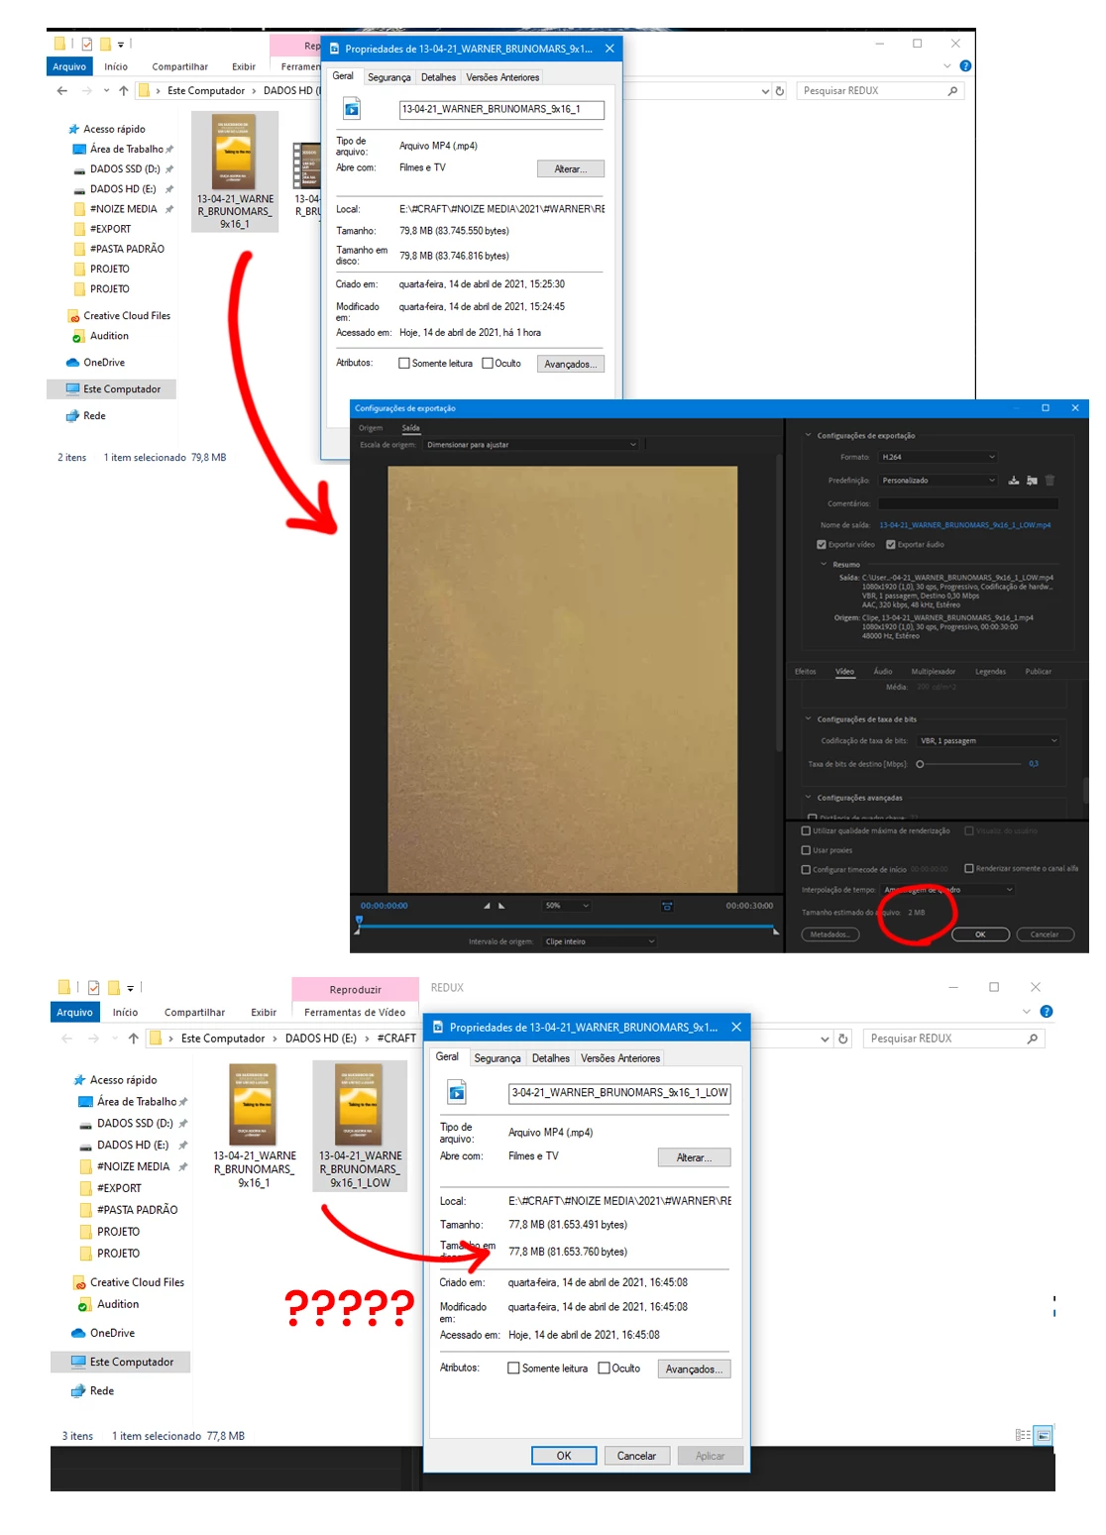The height and width of the screenshot is (1535, 1106).
Task: Click the refresh icon in the 3-item Explorer address bar
Action: 843,1039
